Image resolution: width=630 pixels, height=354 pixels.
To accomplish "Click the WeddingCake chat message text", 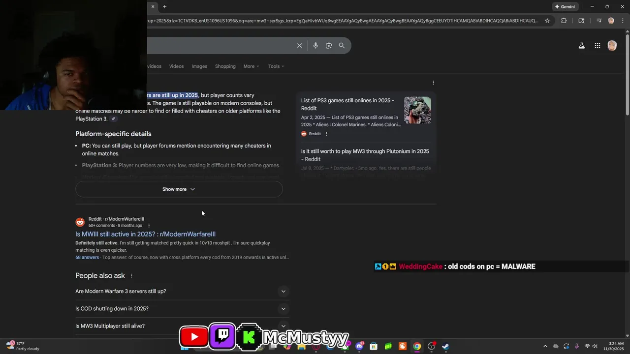I will 492,266.
